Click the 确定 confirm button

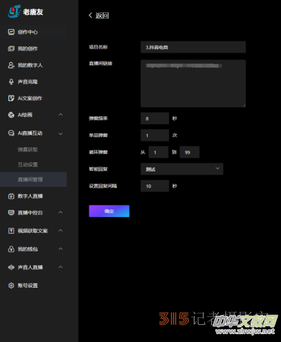[109, 211]
